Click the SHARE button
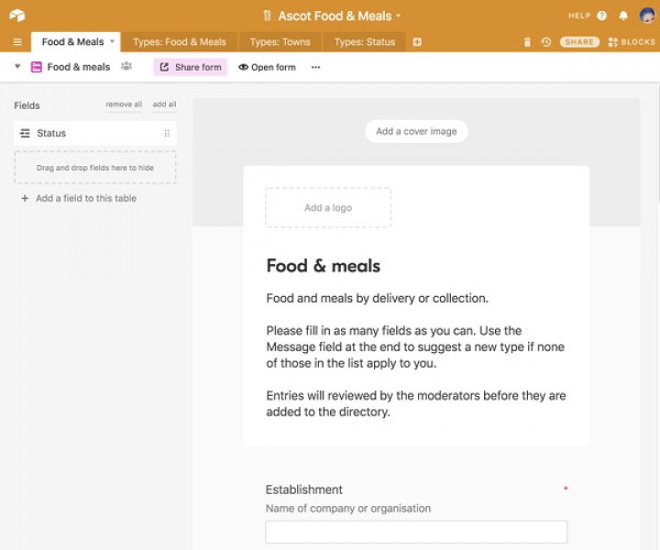 click(x=579, y=42)
